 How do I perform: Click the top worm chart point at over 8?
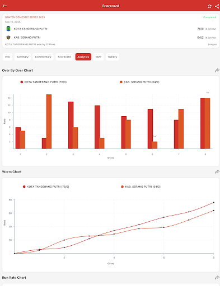[214, 202]
